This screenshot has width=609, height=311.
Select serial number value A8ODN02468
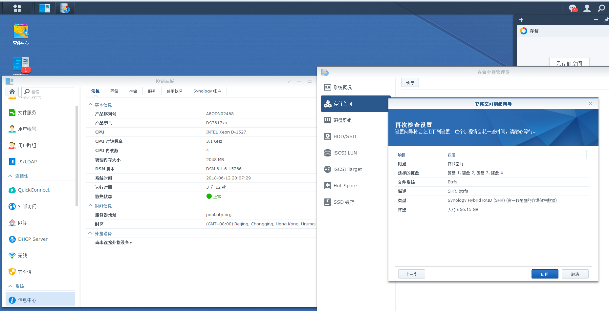[x=220, y=114]
